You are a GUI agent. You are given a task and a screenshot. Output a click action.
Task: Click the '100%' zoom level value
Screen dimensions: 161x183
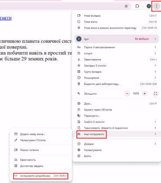[x=136, y=94]
